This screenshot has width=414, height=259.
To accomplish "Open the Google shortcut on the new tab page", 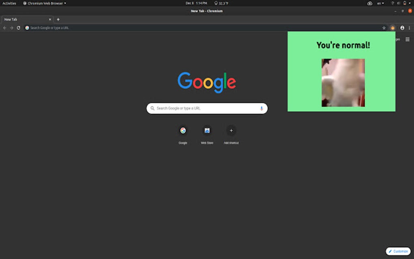I will (182, 131).
